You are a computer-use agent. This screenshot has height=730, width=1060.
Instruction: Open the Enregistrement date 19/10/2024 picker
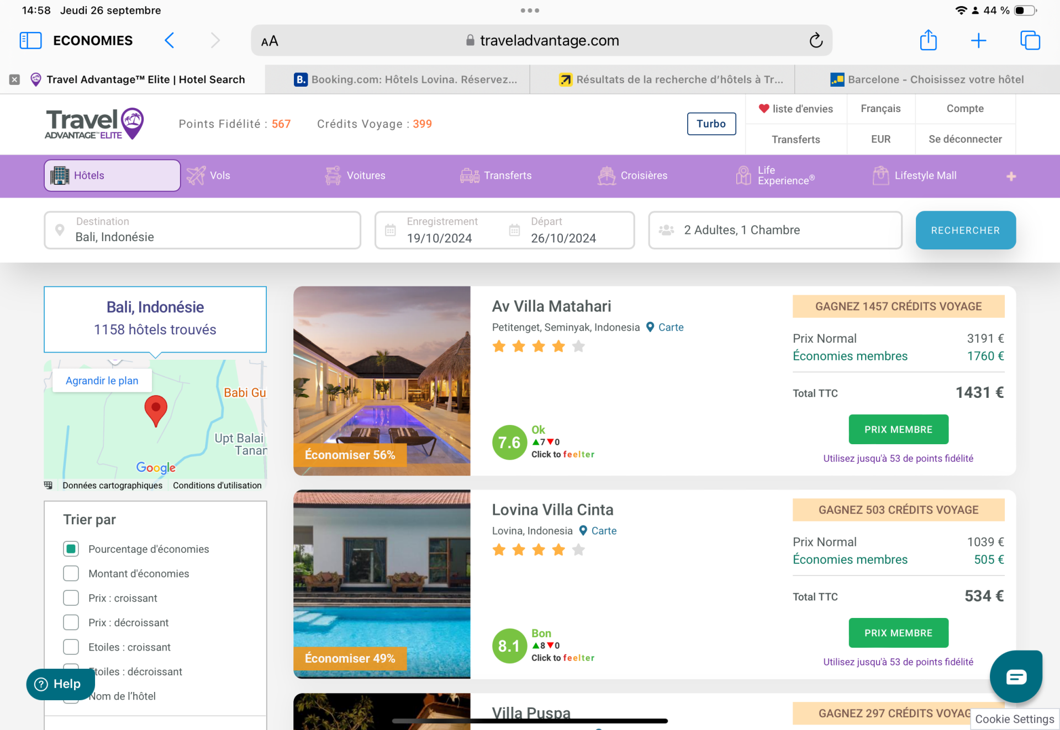(x=439, y=238)
